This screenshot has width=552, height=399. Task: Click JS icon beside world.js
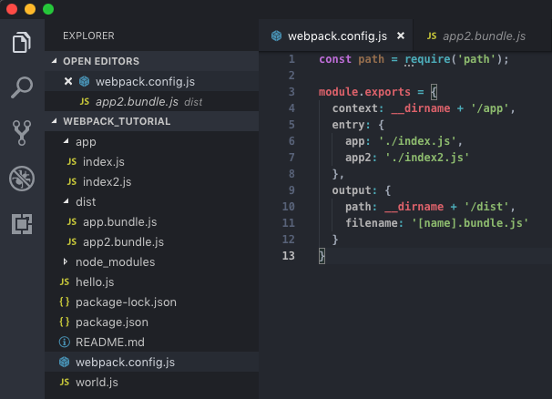coord(65,382)
